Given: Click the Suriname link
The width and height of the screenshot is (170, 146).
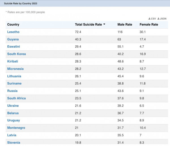Looking at the screenshot, I should (x=14, y=83).
